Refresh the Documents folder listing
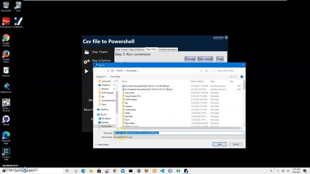The image size is (310, 174). (206, 71)
